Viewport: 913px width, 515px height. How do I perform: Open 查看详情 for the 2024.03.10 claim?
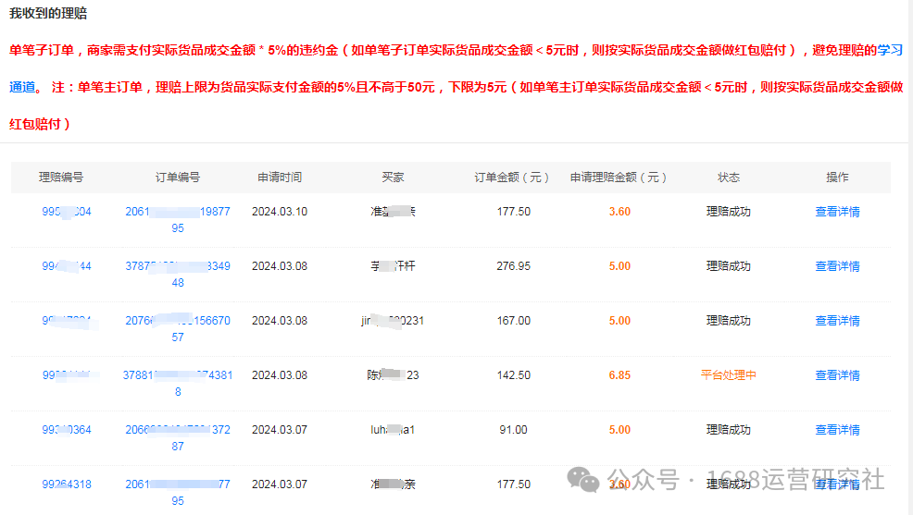[x=837, y=212]
